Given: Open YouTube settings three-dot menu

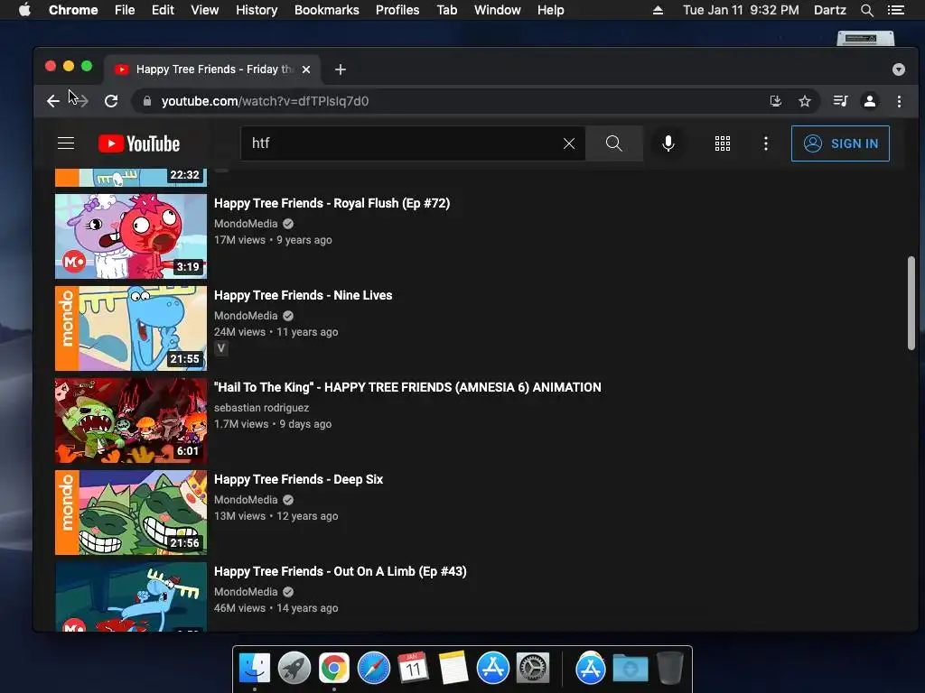Looking at the screenshot, I should pos(766,143).
